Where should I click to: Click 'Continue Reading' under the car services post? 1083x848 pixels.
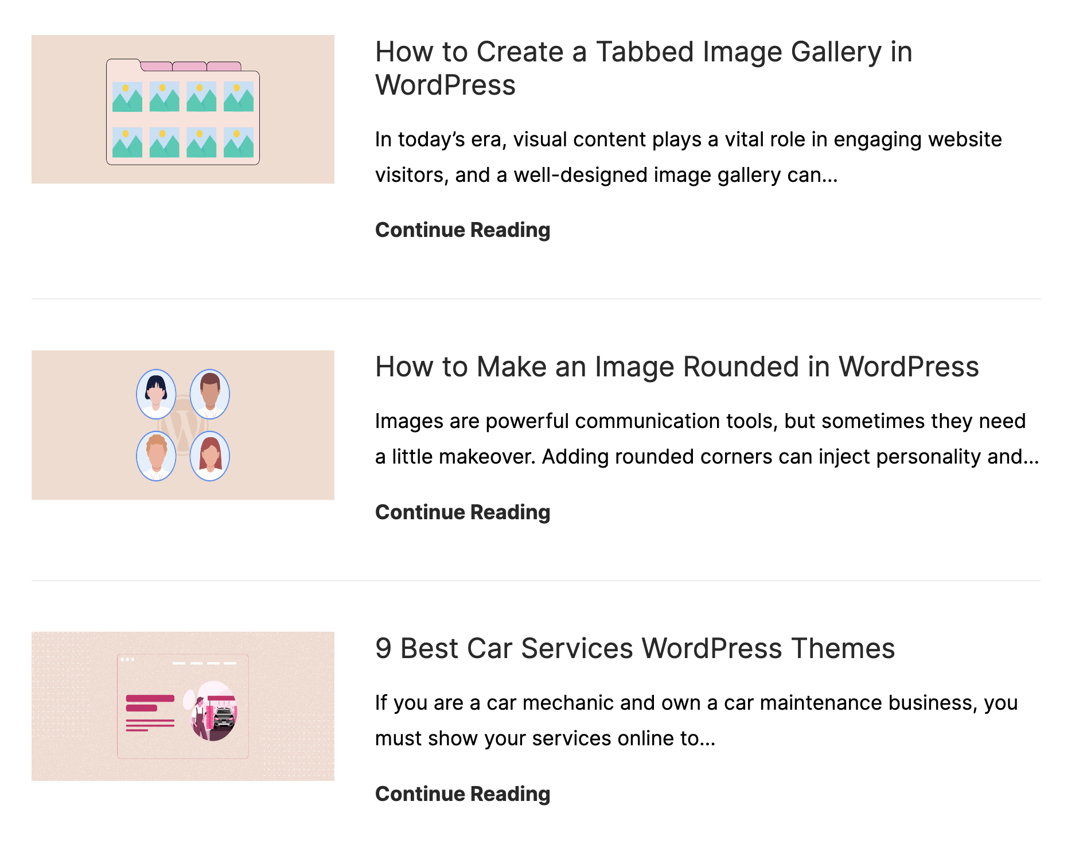tap(462, 794)
